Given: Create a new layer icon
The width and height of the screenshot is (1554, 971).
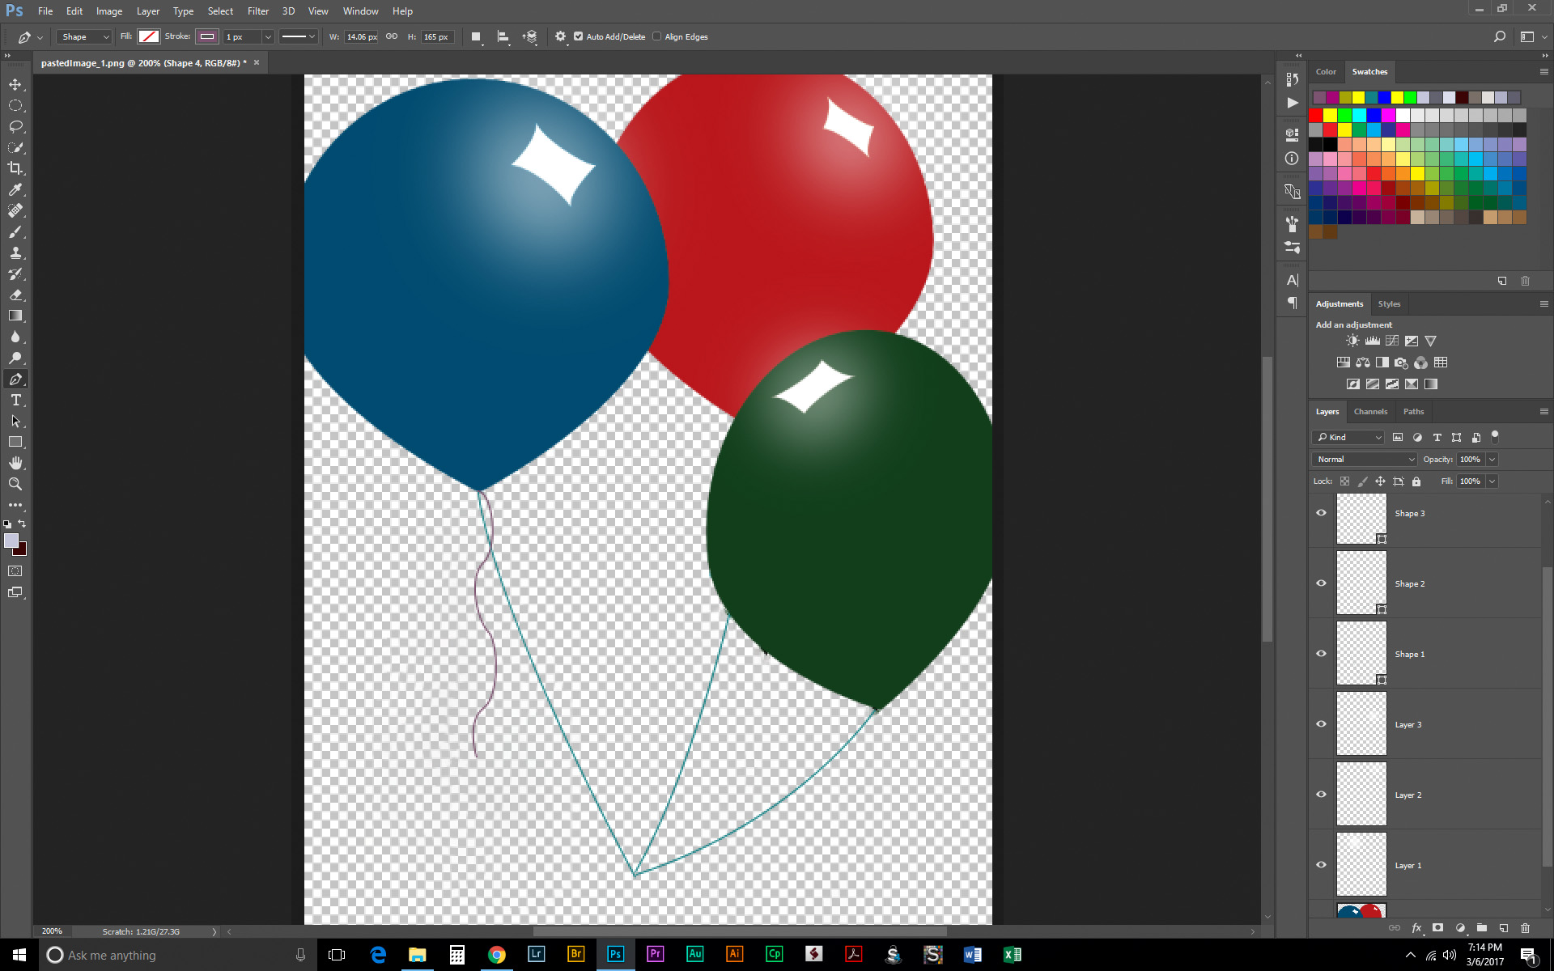Looking at the screenshot, I should [1503, 928].
